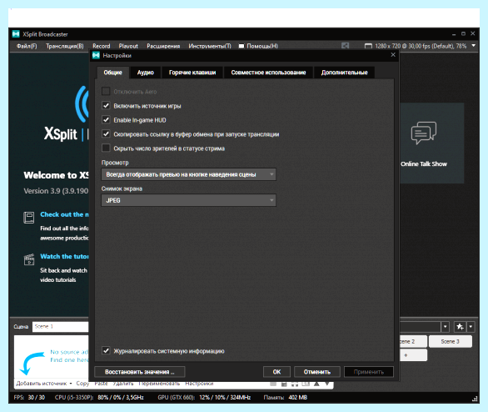The image size is (488, 412).
Task: Open the 'Файл(F)' menu
Action: (27, 46)
